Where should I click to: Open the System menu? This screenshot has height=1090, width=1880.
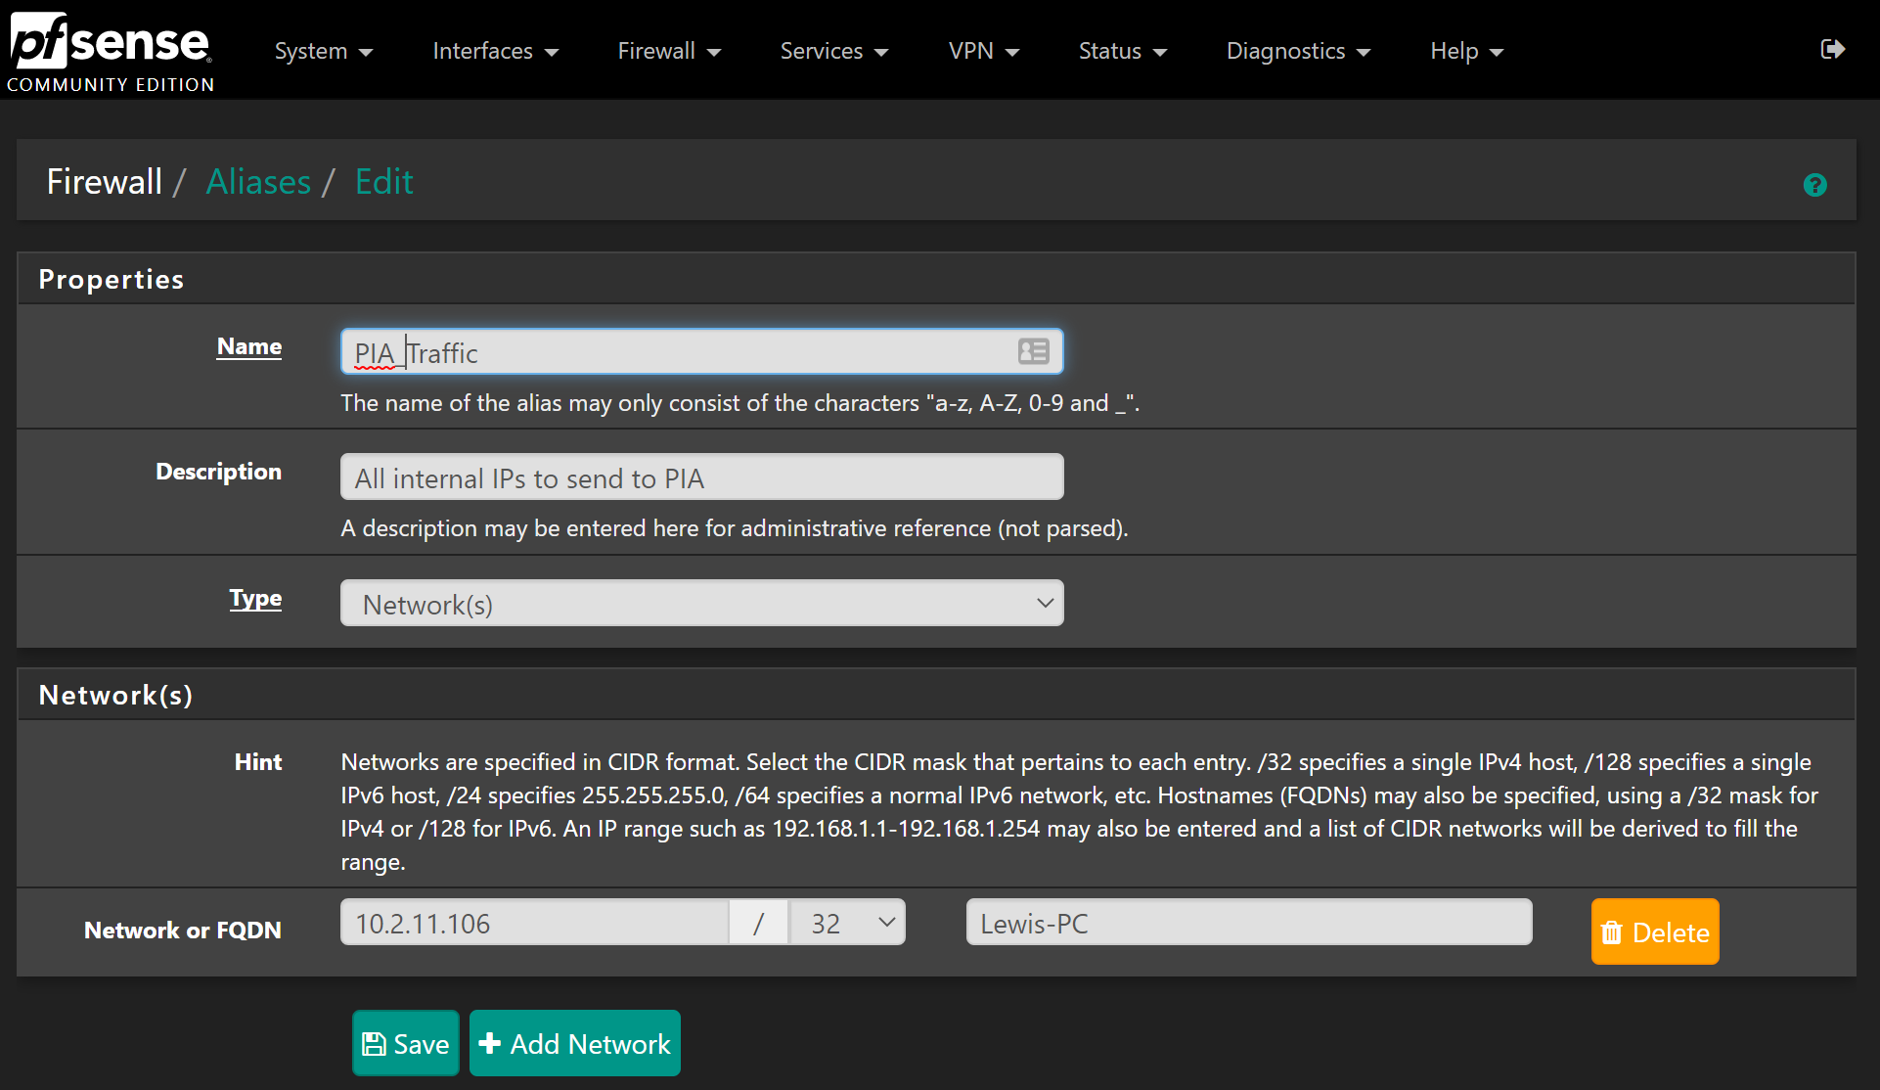[x=324, y=51]
